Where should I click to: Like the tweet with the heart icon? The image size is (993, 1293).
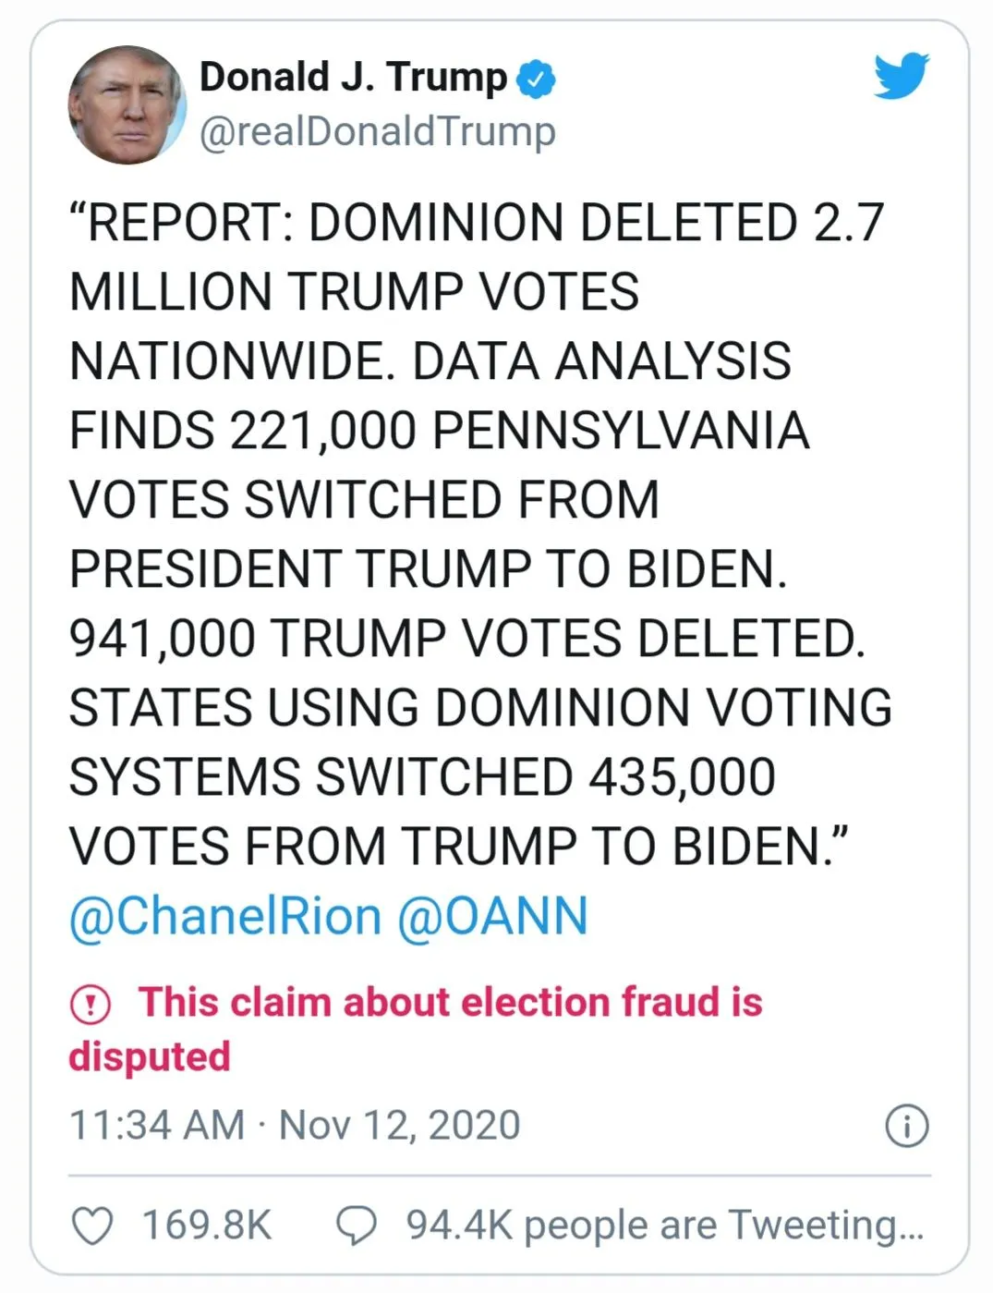coord(92,1226)
